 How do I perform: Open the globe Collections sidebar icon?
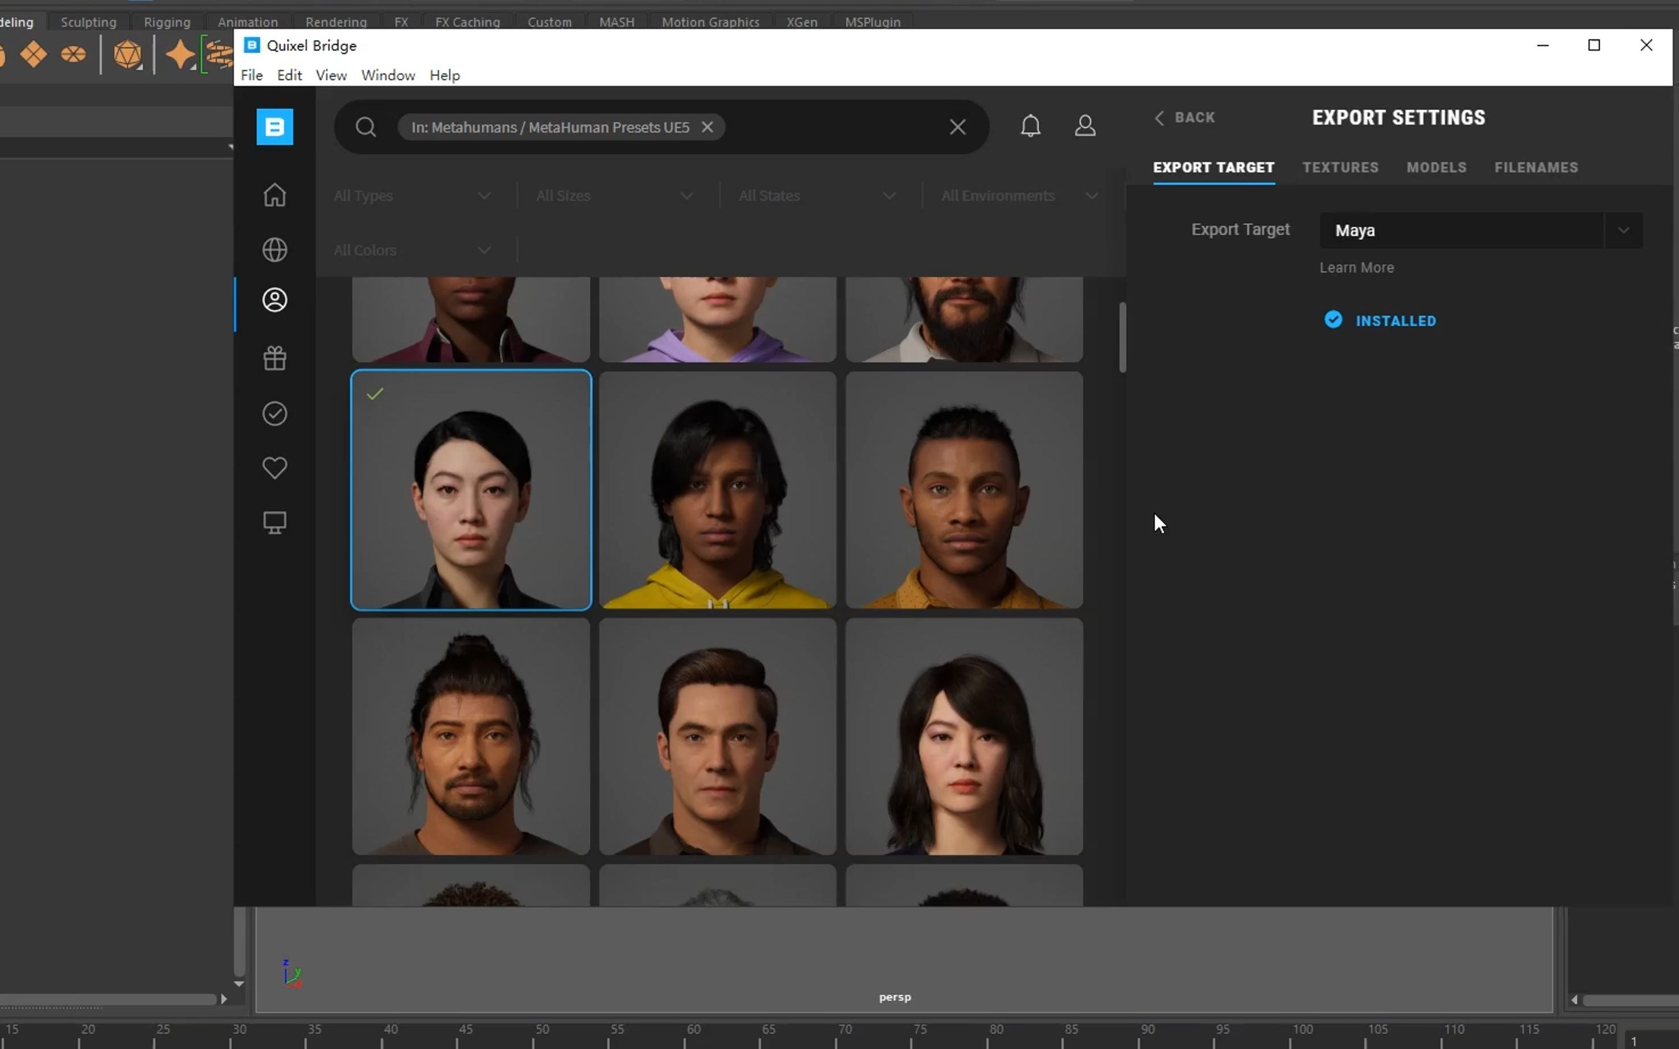click(x=274, y=250)
